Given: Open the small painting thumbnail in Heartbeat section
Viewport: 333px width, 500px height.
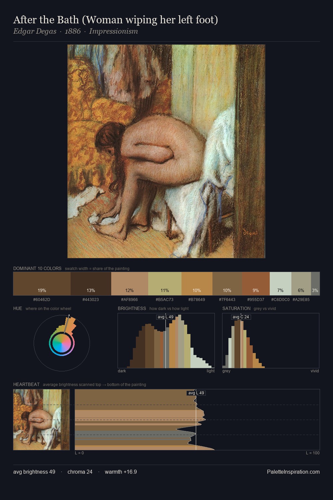Looking at the screenshot, I should (x=42, y=420).
